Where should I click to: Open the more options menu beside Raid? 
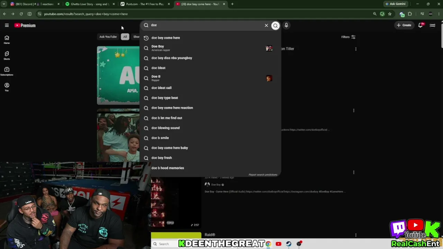pos(356,235)
